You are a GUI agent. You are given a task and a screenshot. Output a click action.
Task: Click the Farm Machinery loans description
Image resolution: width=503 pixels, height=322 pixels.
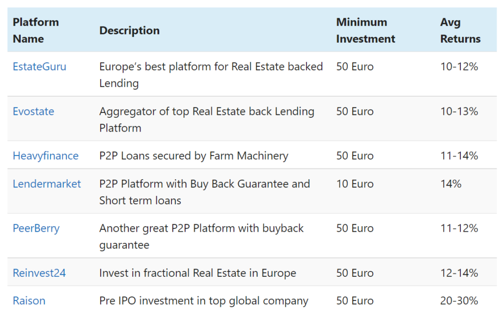pos(194,156)
